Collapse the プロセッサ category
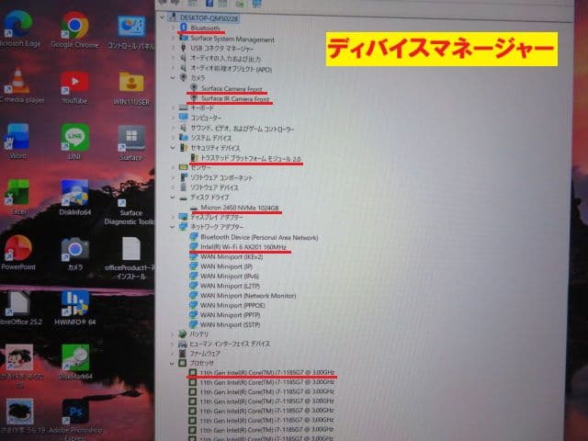This screenshot has height=441, width=588. coord(173,363)
